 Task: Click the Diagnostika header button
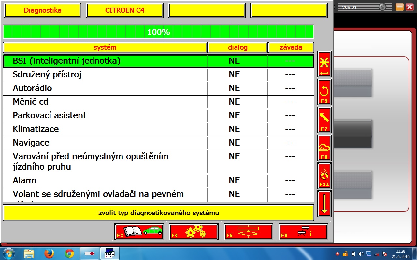coord(42,10)
